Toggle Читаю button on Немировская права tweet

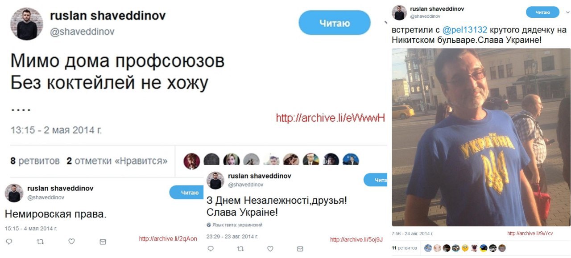pos(190,193)
